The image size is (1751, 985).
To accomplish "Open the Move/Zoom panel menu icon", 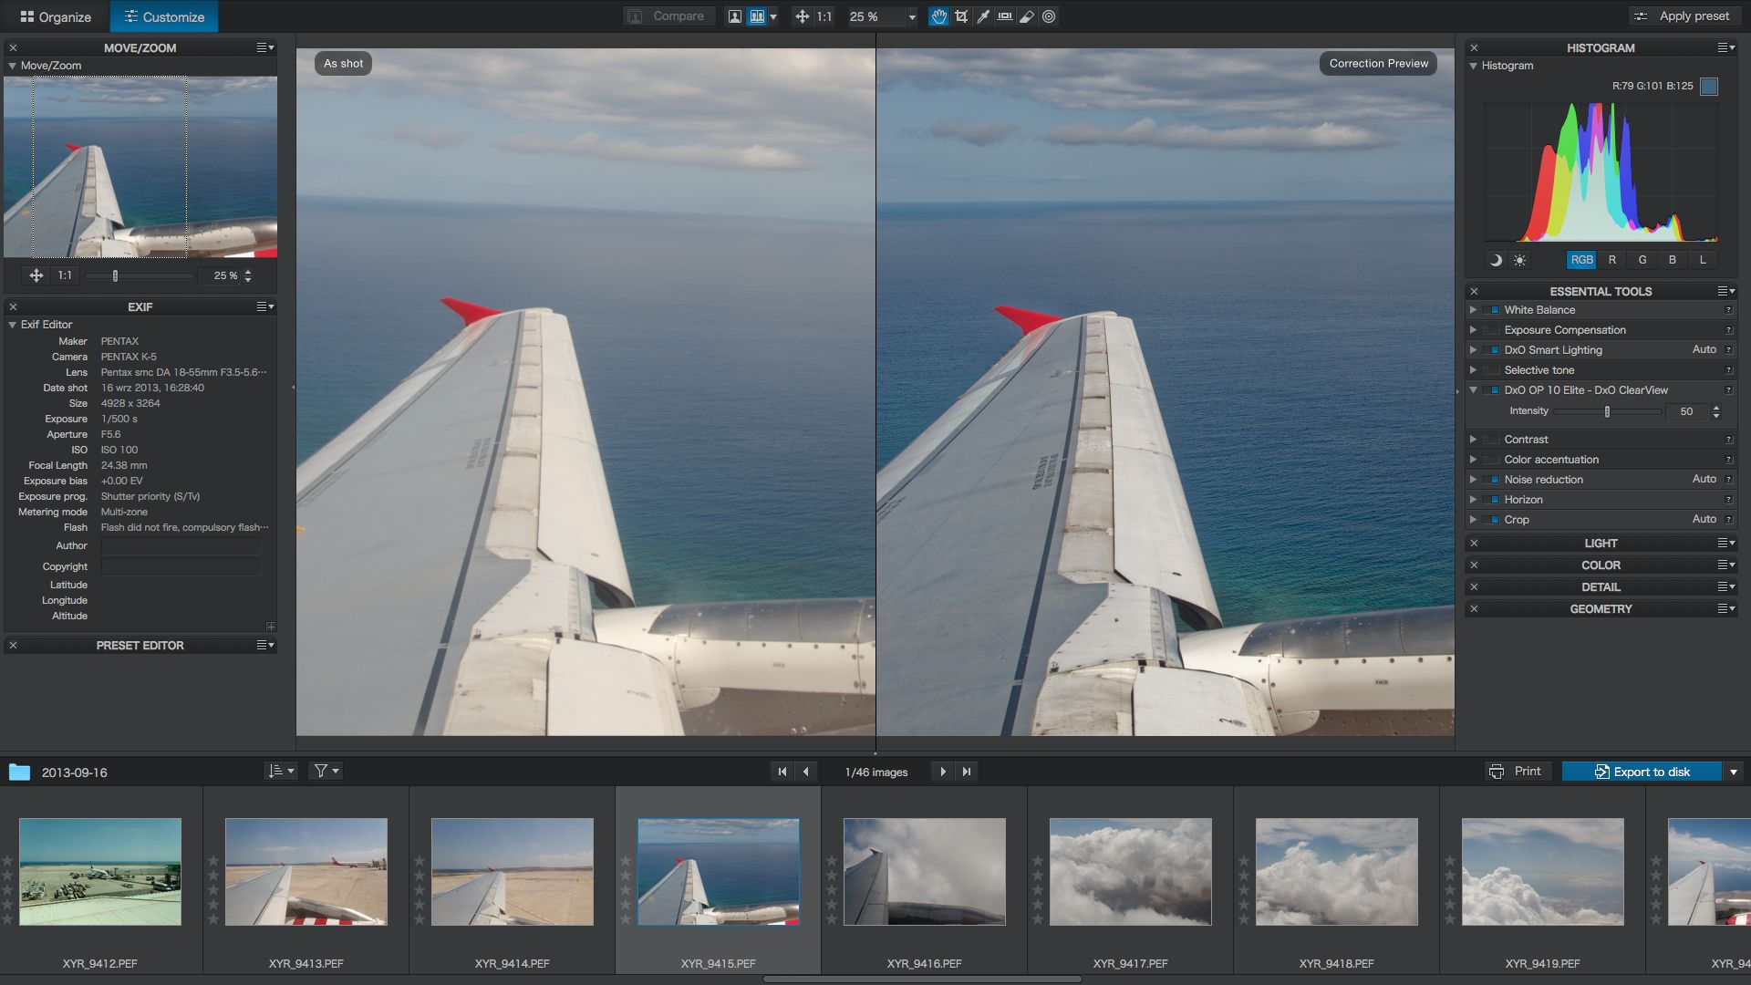I will 264,47.
